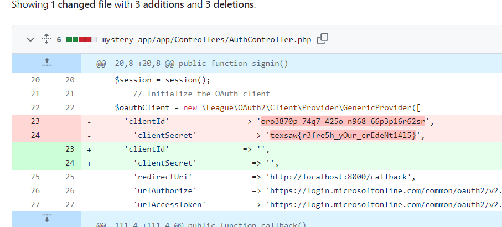Select deleted line number 23
The height and width of the screenshot is (227, 502).
click(36, 121)
